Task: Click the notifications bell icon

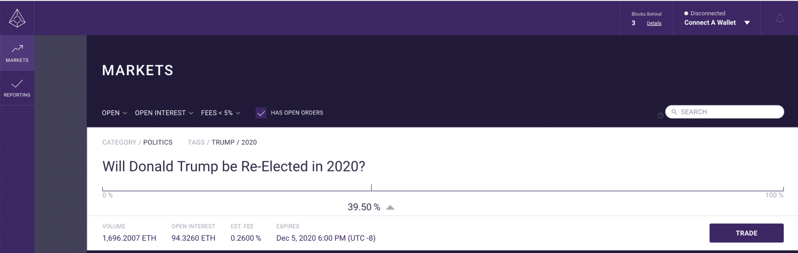Action: point(780,18)
